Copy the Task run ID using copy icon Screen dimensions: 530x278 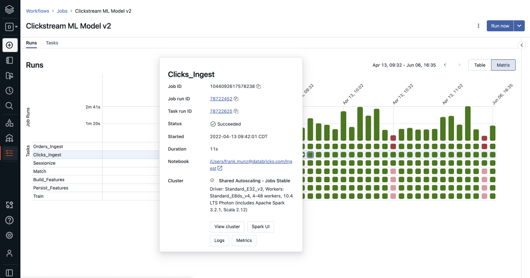[x=236, y=111]
